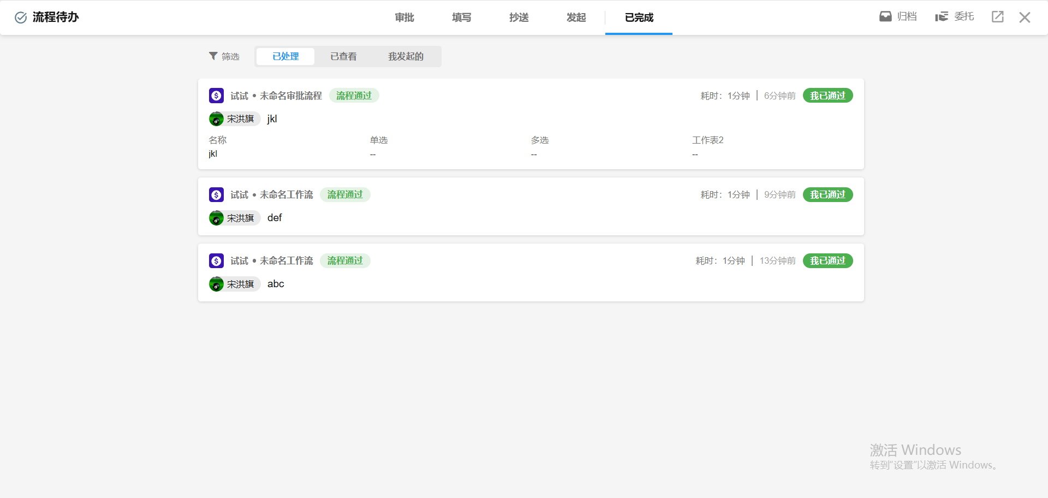Viewport: 1048px width, 498px height.
Task: Click app icon of abc workflow card
Action: tap(216, 261)
